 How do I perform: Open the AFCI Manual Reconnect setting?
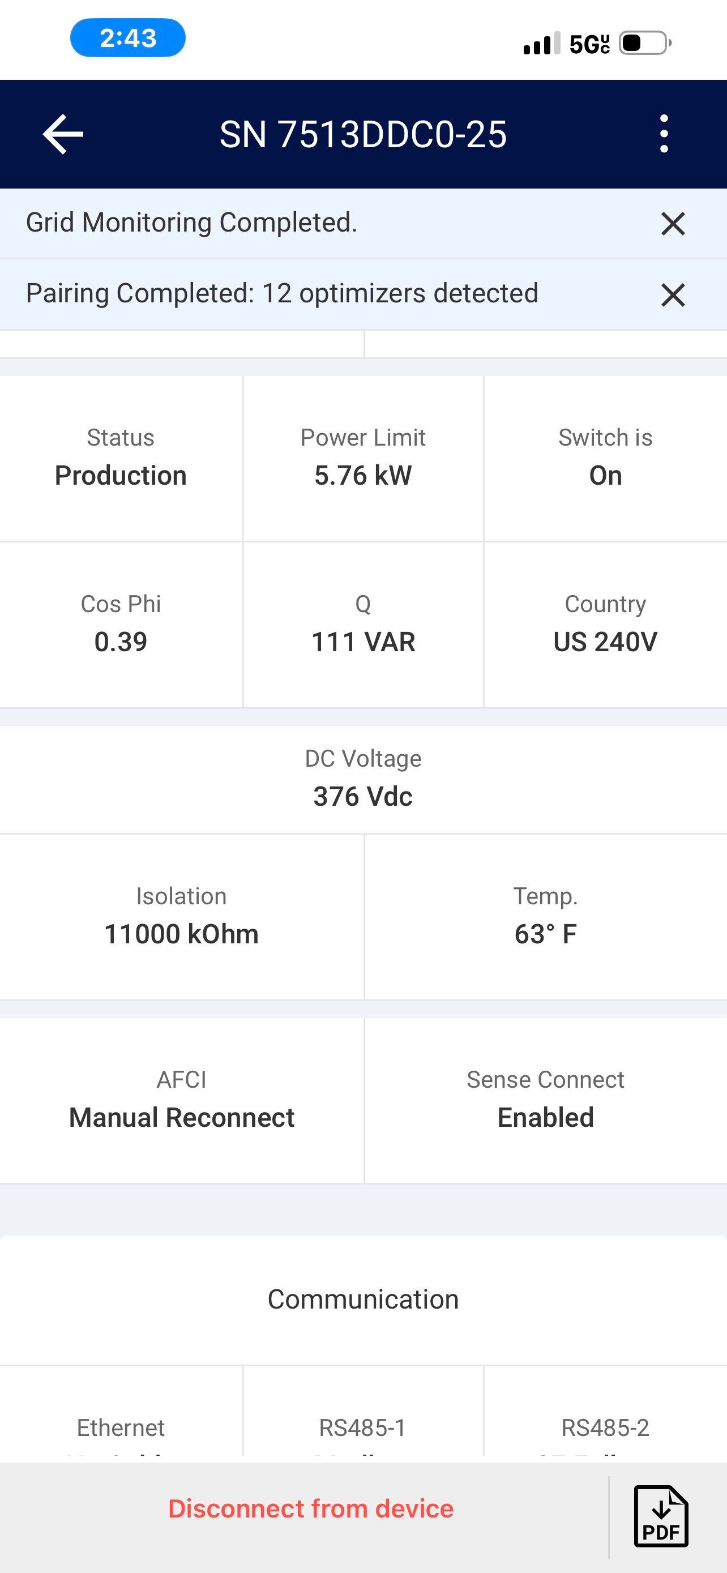(x=181, y=1100)
